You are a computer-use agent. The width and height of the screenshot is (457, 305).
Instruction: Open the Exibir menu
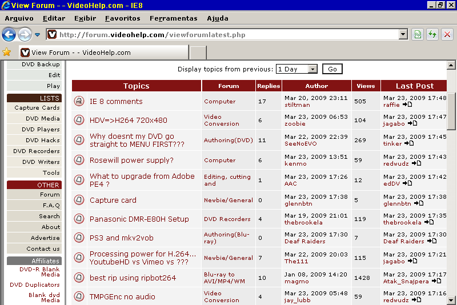coord(85,18)
